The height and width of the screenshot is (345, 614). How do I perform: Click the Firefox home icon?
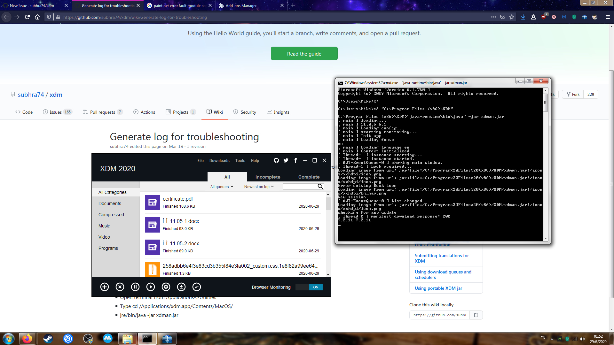(x=37, y=17)
